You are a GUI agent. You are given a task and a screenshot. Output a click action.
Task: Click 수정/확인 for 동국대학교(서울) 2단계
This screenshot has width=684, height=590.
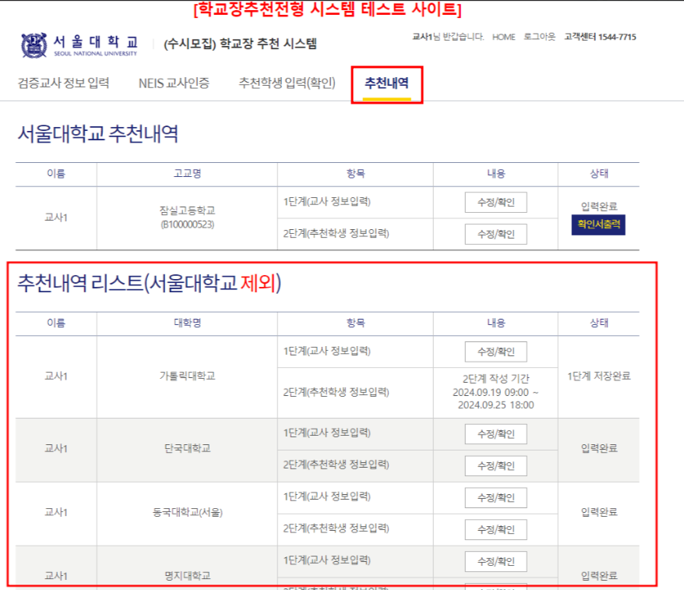pyautogui.click(x=496, y=530)
